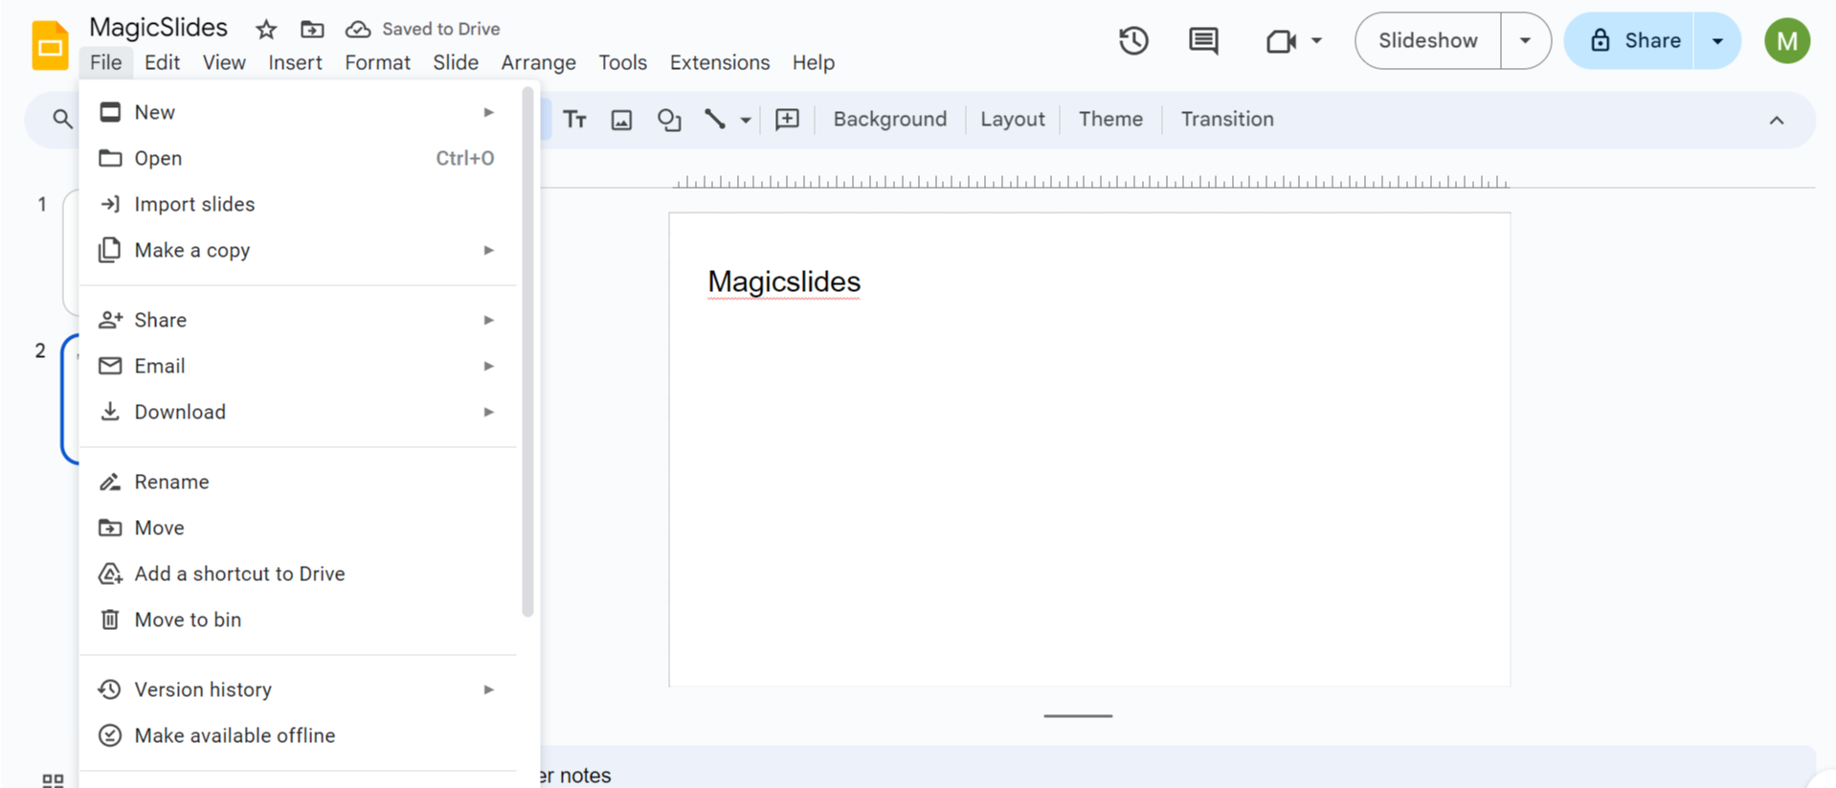Image resolution: width=1836 pixels, height=788 pixels.
Task: Click the add comment toolbar icon
Action: coord(788,120)
